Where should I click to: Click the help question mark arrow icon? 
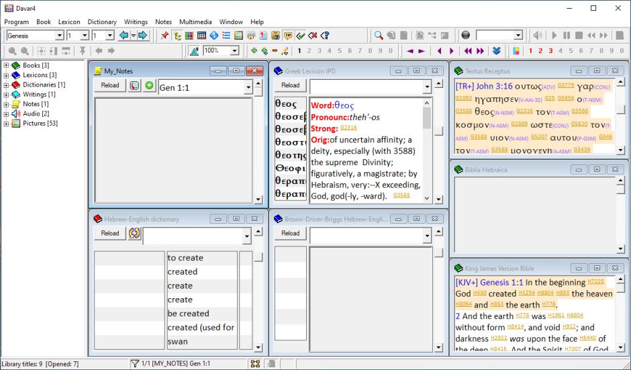pos(324,36)
